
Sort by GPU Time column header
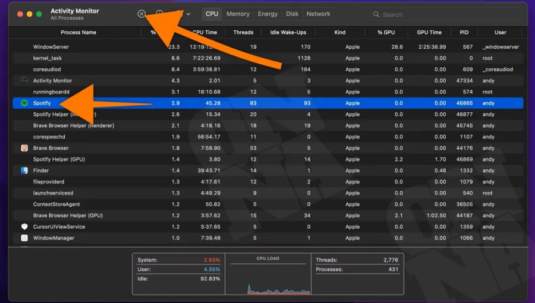point(429,32)
